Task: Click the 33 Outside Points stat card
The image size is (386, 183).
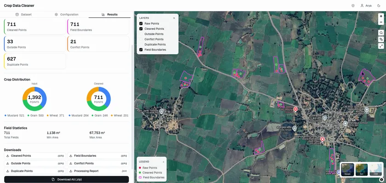Action: pyautogui.click(x=35, y=44)
